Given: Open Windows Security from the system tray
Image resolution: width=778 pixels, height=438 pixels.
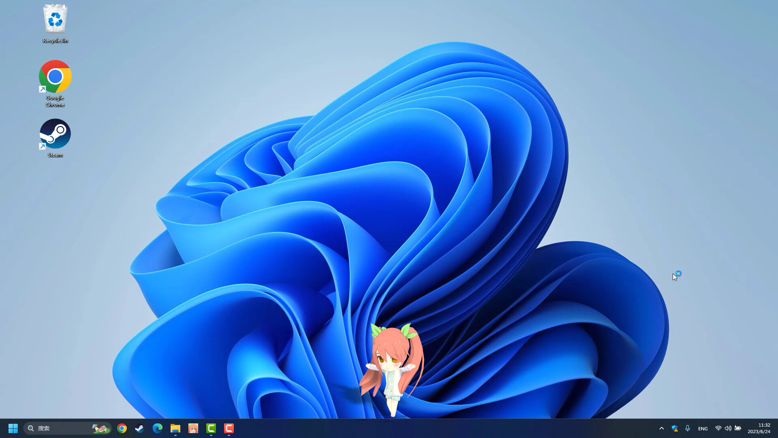Looking at the screenshot, I should click(x=675, y=428).
